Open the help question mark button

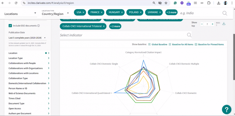226,110
